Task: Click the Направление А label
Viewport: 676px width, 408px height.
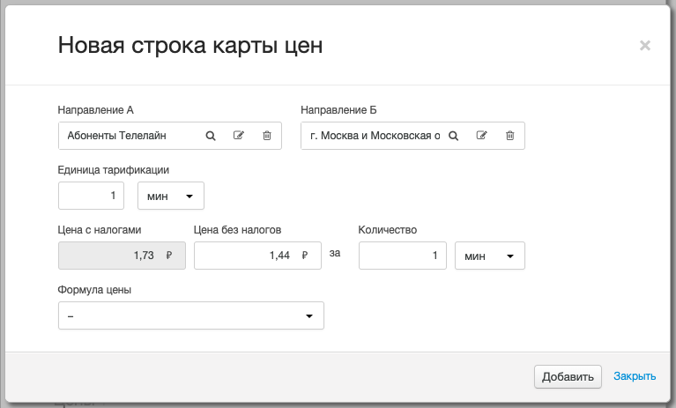Action: click(x=96, y=110)
